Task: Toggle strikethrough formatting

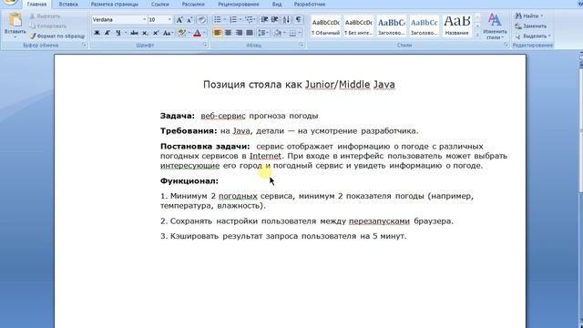Action: pos(134,33)
